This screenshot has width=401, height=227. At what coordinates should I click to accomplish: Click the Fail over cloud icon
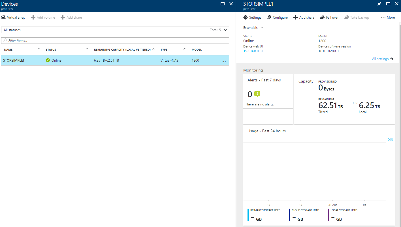point(322,17)
